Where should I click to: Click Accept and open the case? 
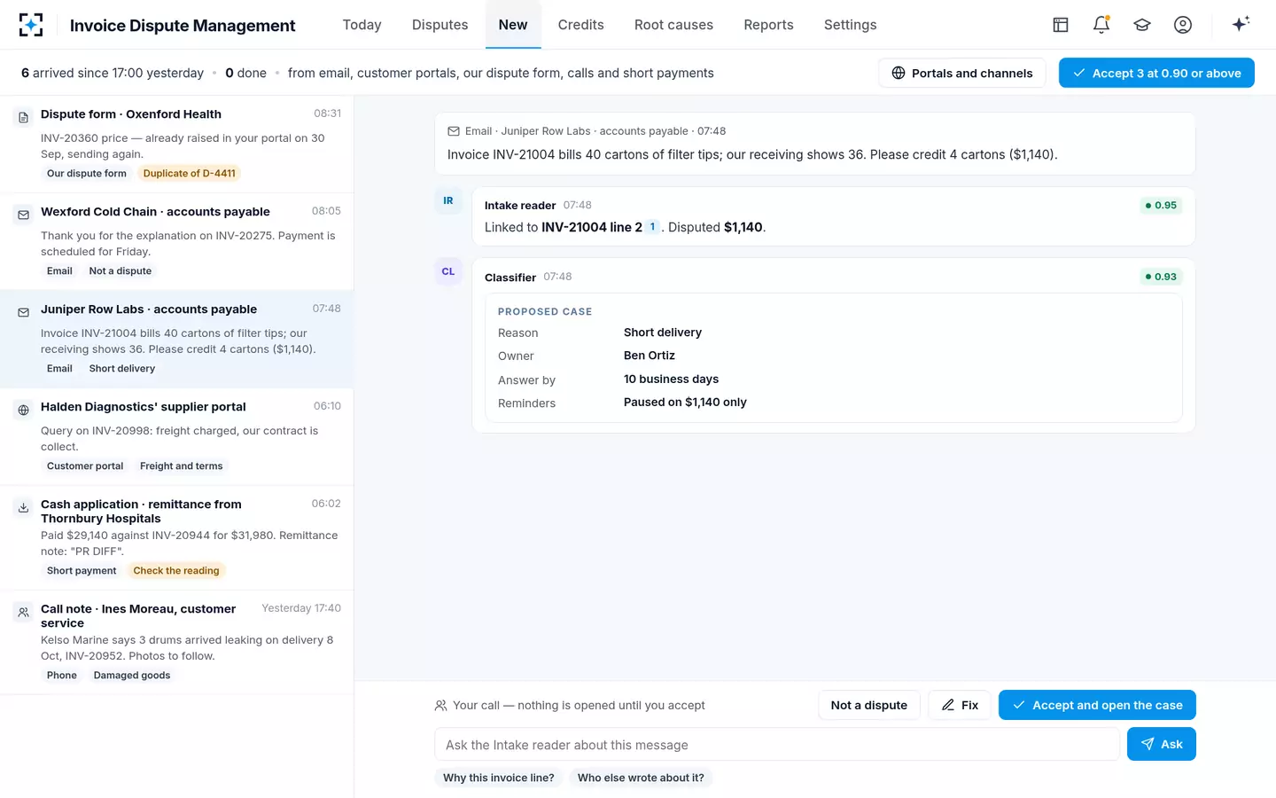tap(1097, 705)
